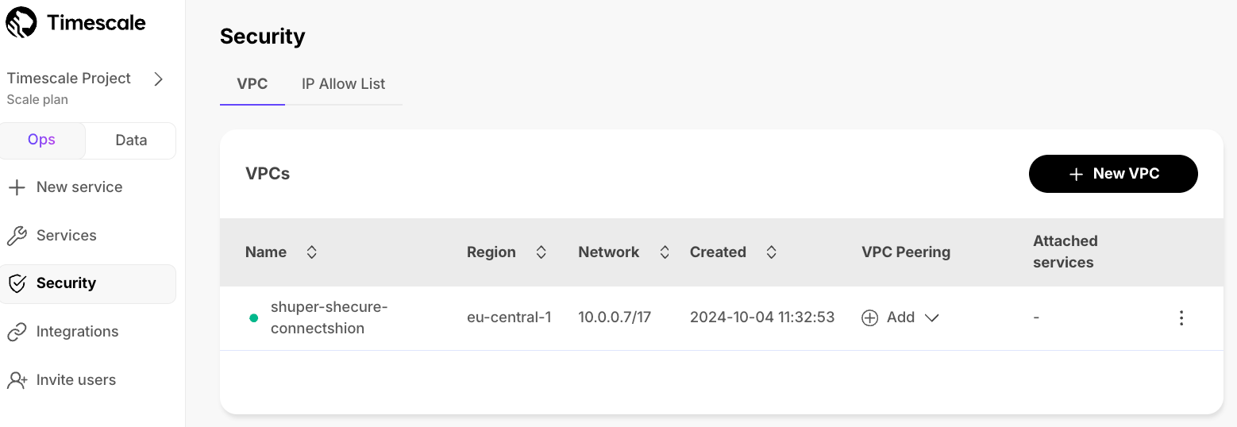Click the shield icon for Security

point(17,283)
